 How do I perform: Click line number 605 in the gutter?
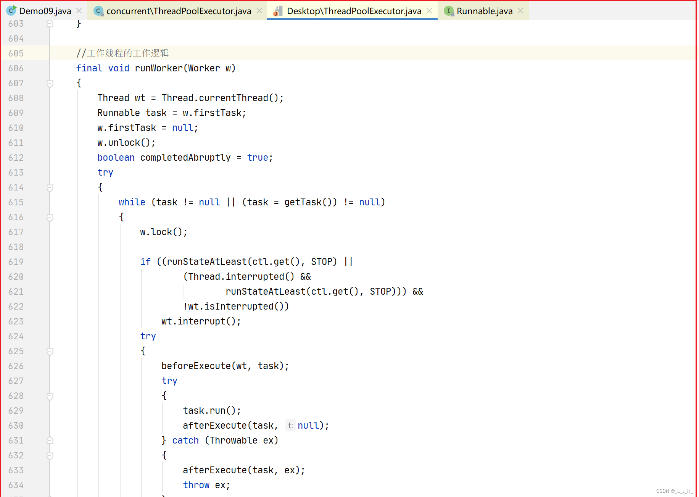click(16, 53)
